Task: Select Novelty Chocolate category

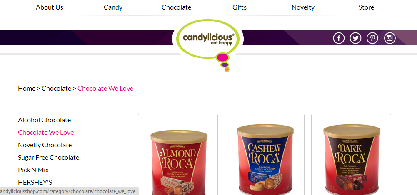Action: pyautogui.click(x=45, y=145)
